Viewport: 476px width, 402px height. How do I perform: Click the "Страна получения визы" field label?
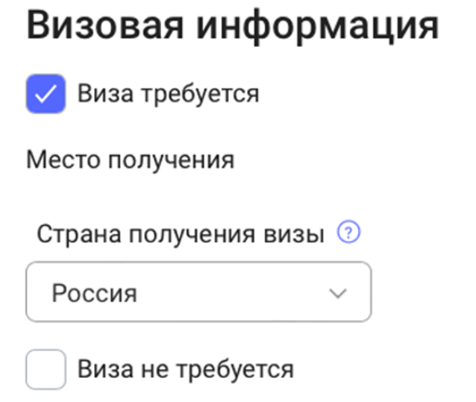tap(181, 235)
